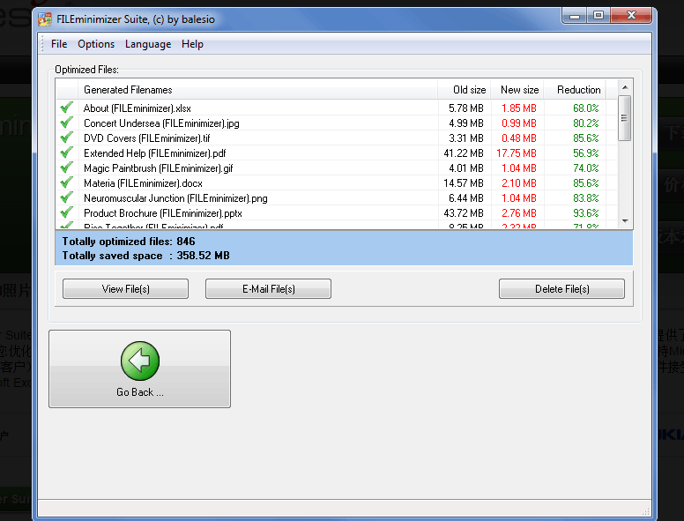Click checkmark icon for DVD Covers row
The image size is (684, 521).
click(67, 138)
